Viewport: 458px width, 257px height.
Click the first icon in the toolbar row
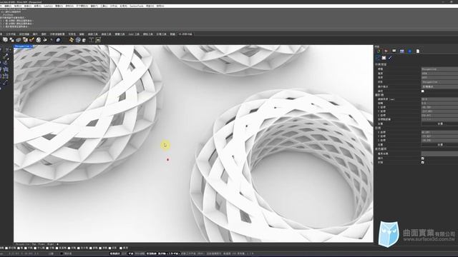click(x=5, y=40)
